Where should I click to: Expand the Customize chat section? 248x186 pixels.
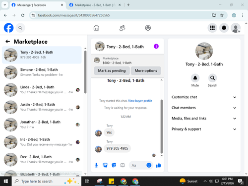pos(204,97)
